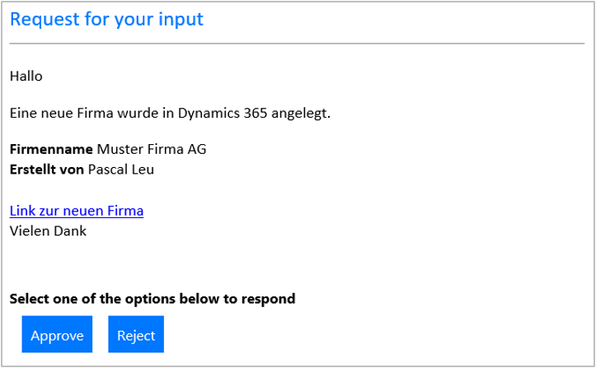Click the 'Request for your input' heading

tap(106, 19)
